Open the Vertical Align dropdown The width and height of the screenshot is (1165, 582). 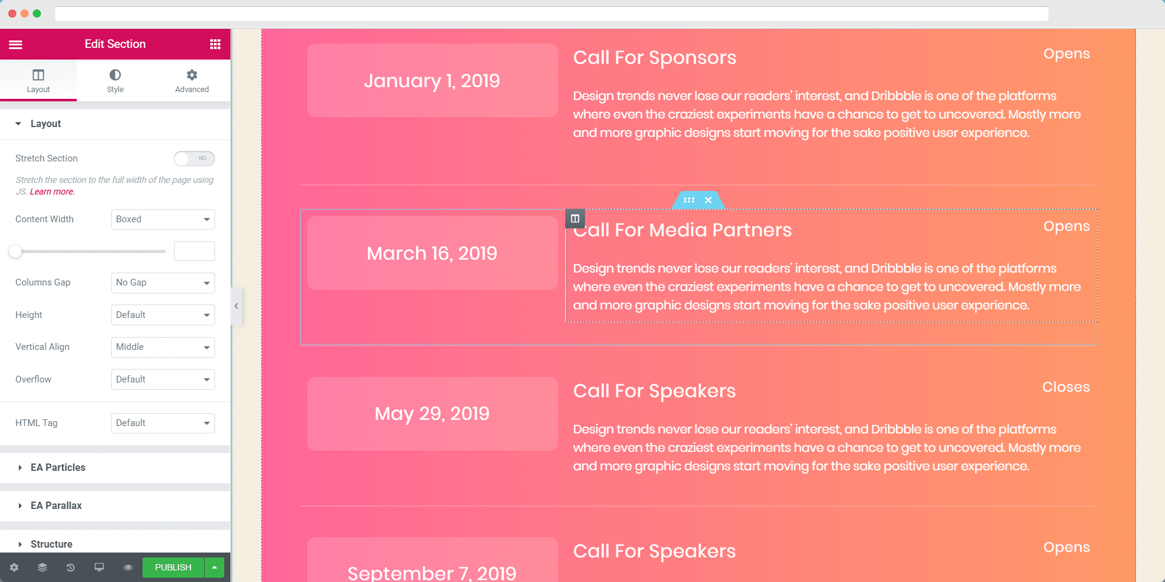click(x=163, y=347)
